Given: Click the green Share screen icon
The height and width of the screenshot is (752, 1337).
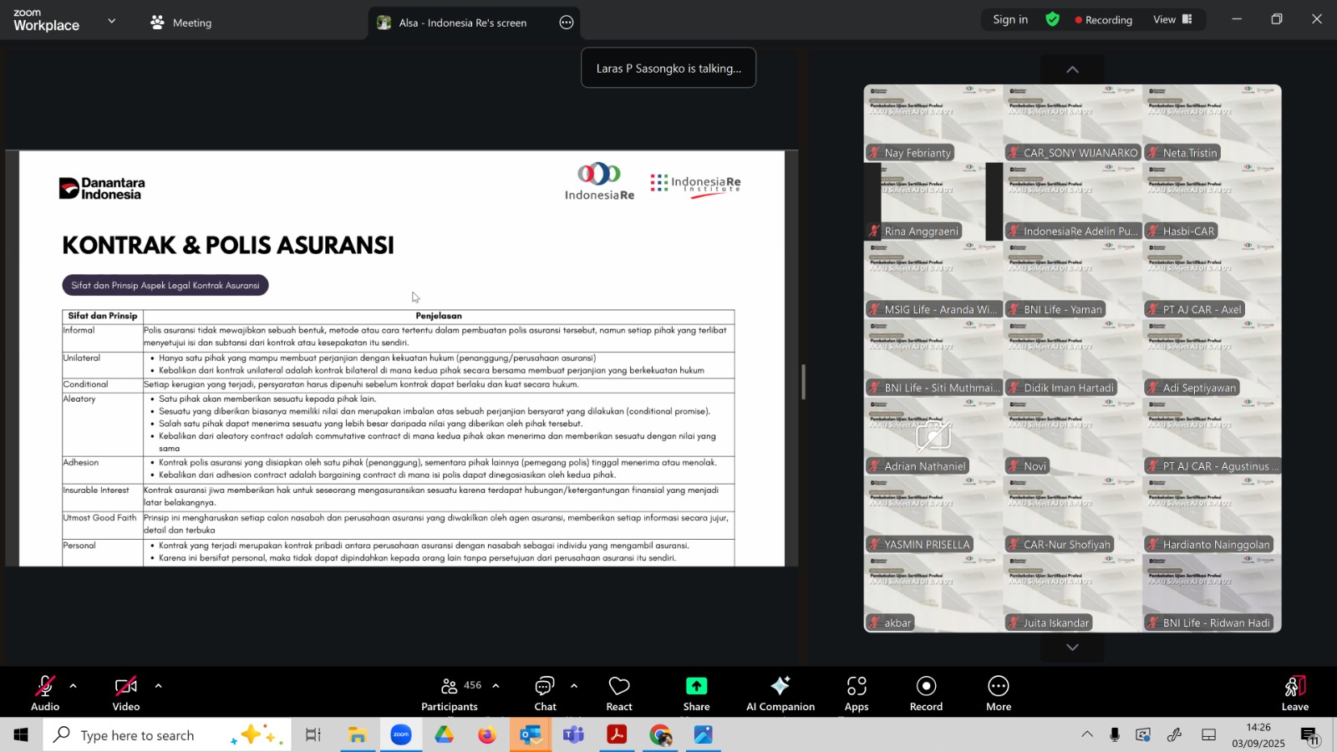Looking at the screenshot, I should 696,686.
